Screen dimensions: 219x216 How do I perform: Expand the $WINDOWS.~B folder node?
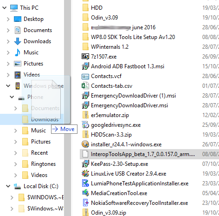tap(12, 197)
